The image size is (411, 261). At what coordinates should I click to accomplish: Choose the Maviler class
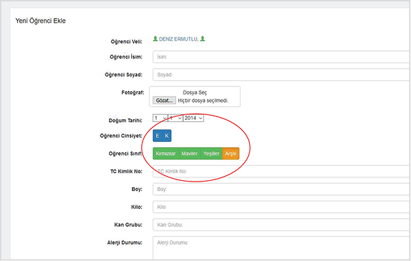point(189,153)
